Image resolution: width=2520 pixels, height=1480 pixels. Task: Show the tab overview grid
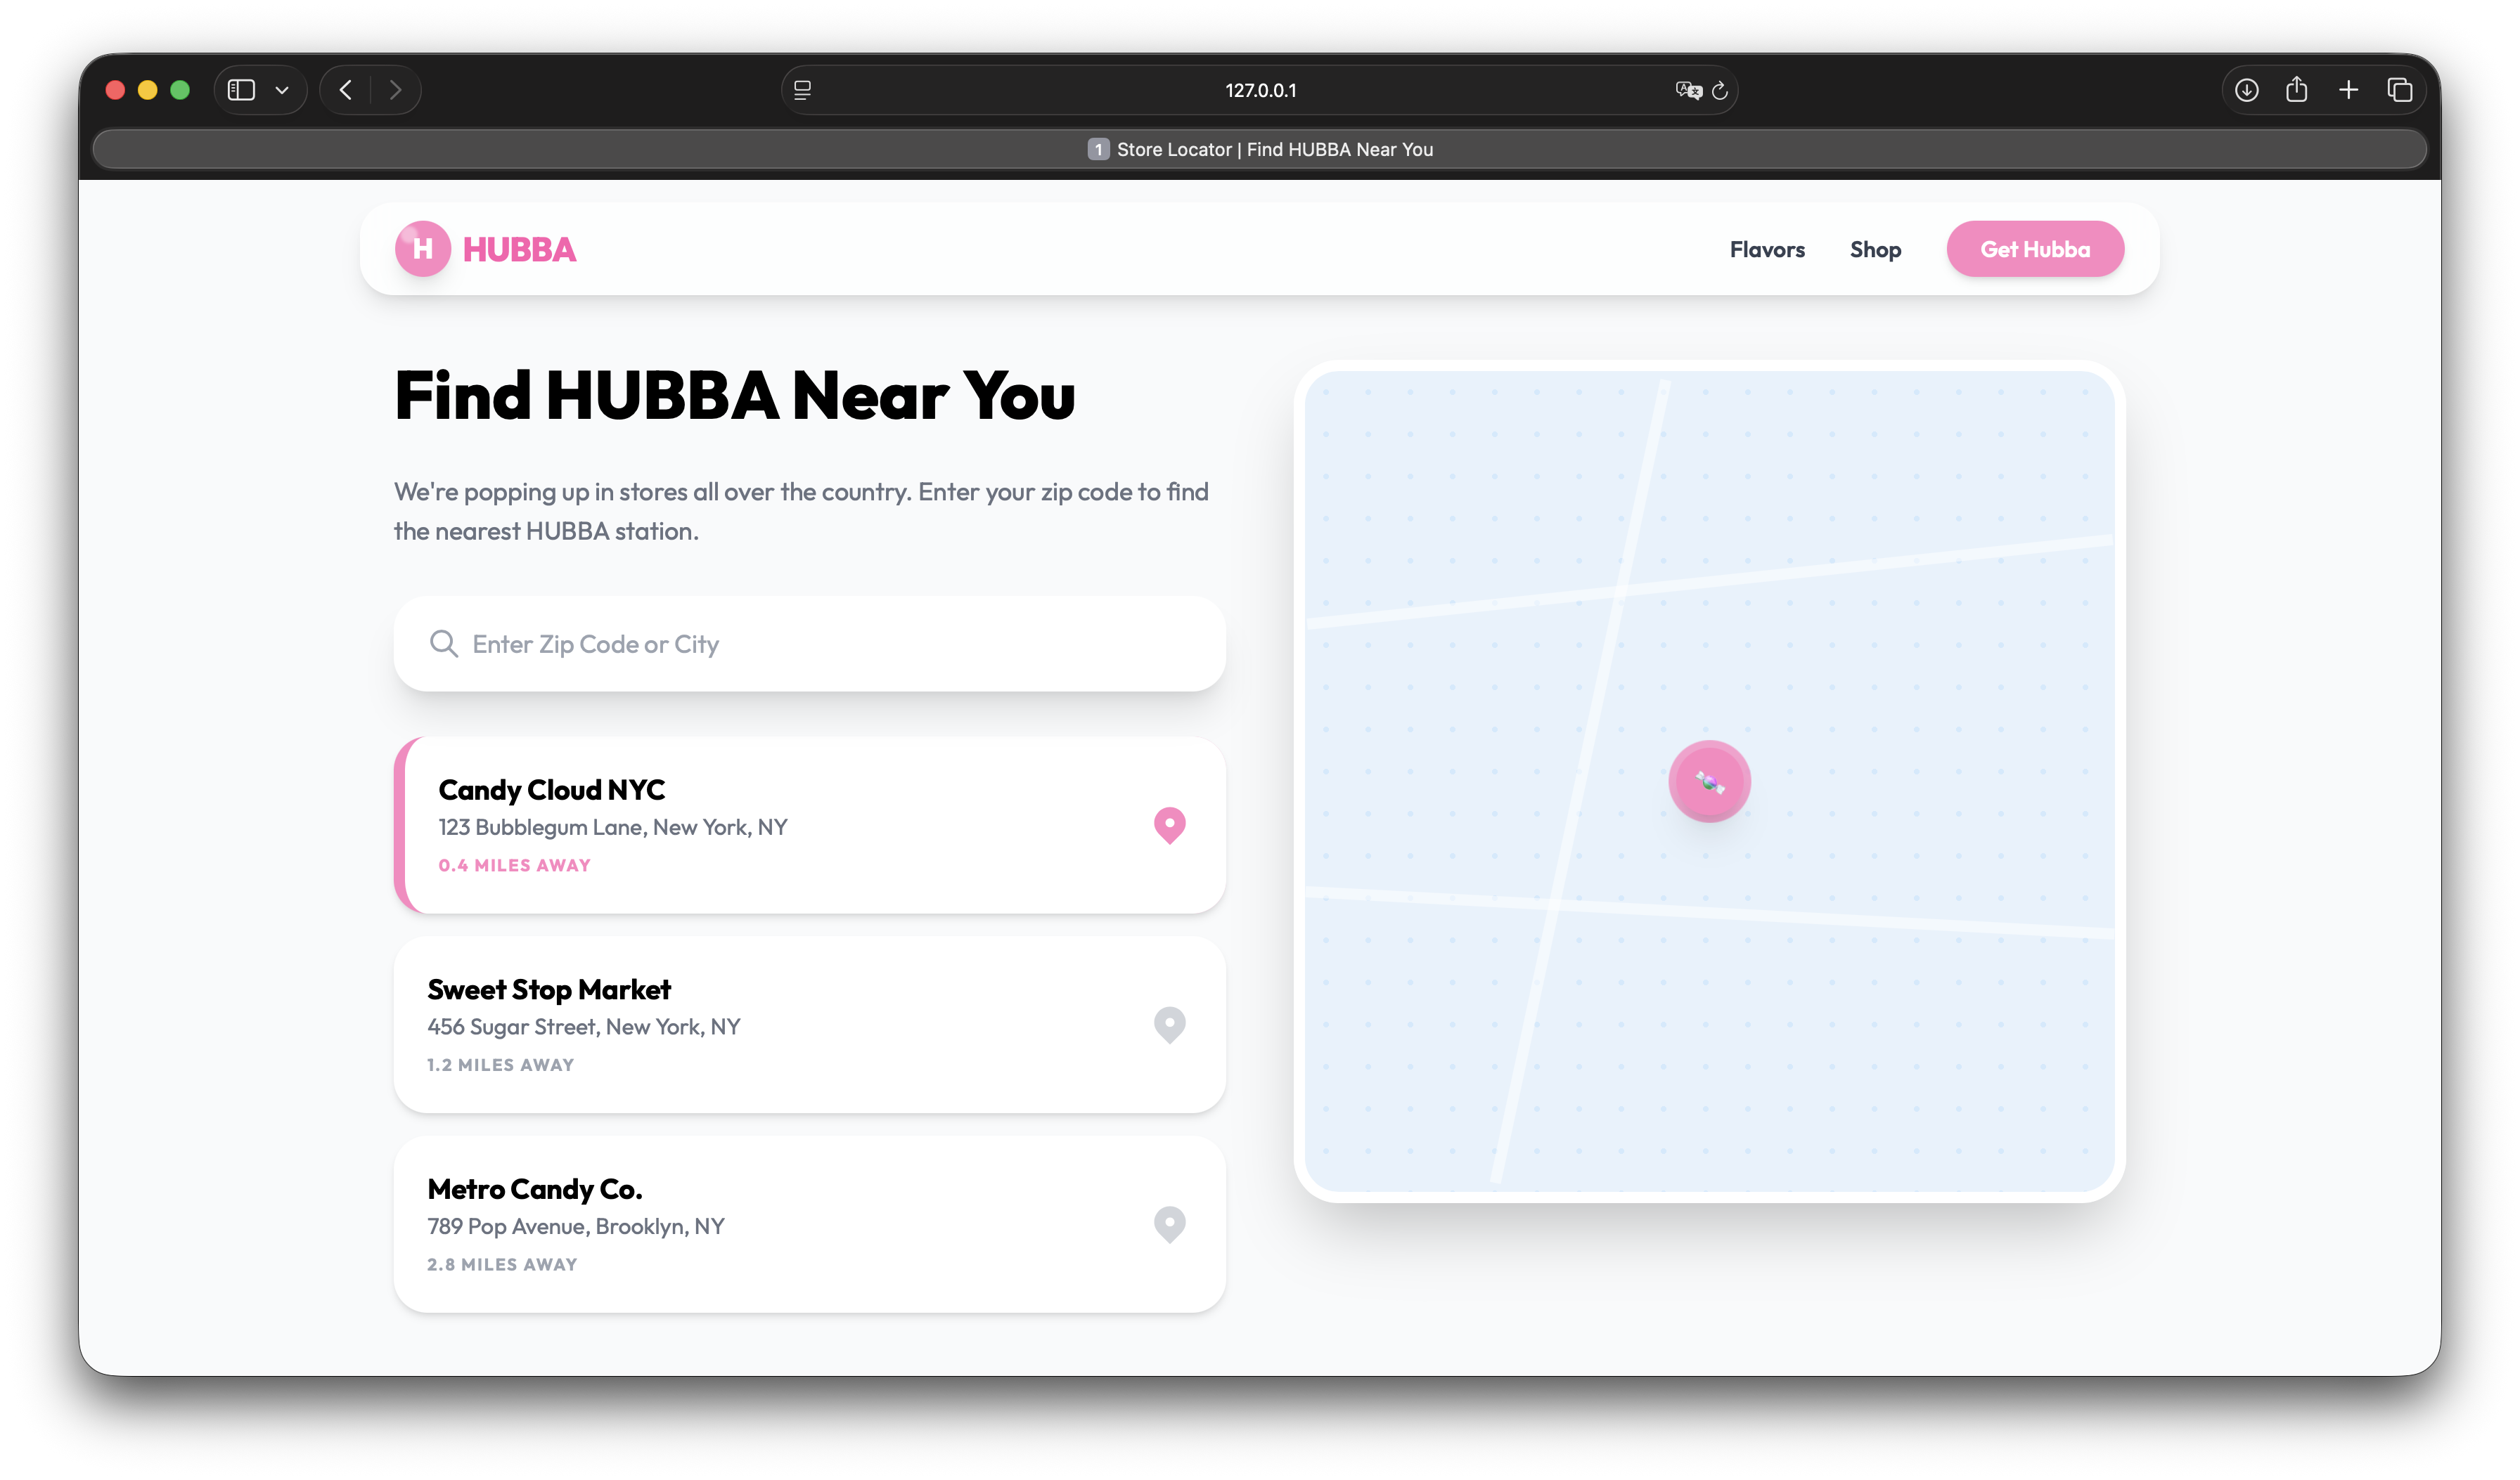coord(2399,89)
